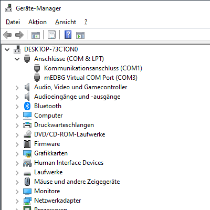Click the DVD/CD-ROM-Laufwerke disc icon
Image resolution: width=210 pixels, height=210 pixels.
click(x=27, y=134)
